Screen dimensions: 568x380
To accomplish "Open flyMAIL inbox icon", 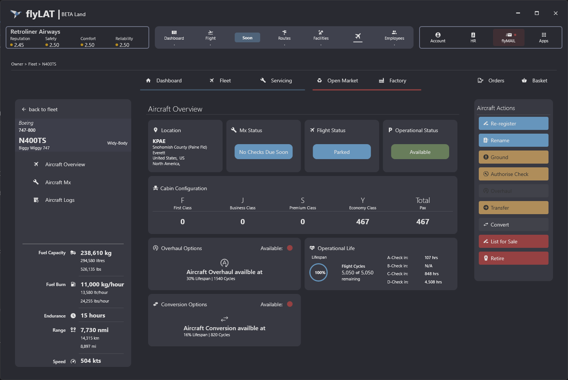I will [509, 35].
